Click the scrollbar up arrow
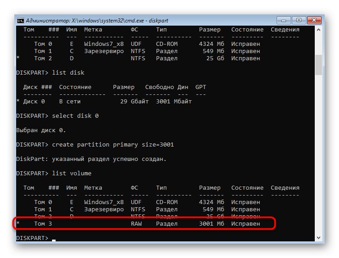This screenshot has width=339, height=258. point(318,30)
